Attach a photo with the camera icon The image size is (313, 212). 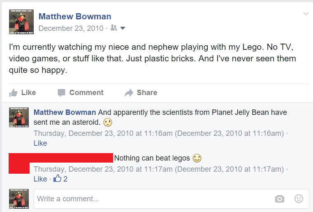tap(280, 199)
